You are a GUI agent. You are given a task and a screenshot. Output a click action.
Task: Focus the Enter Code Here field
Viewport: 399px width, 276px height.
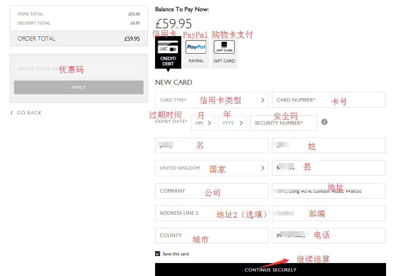click(x=79, y=69)
